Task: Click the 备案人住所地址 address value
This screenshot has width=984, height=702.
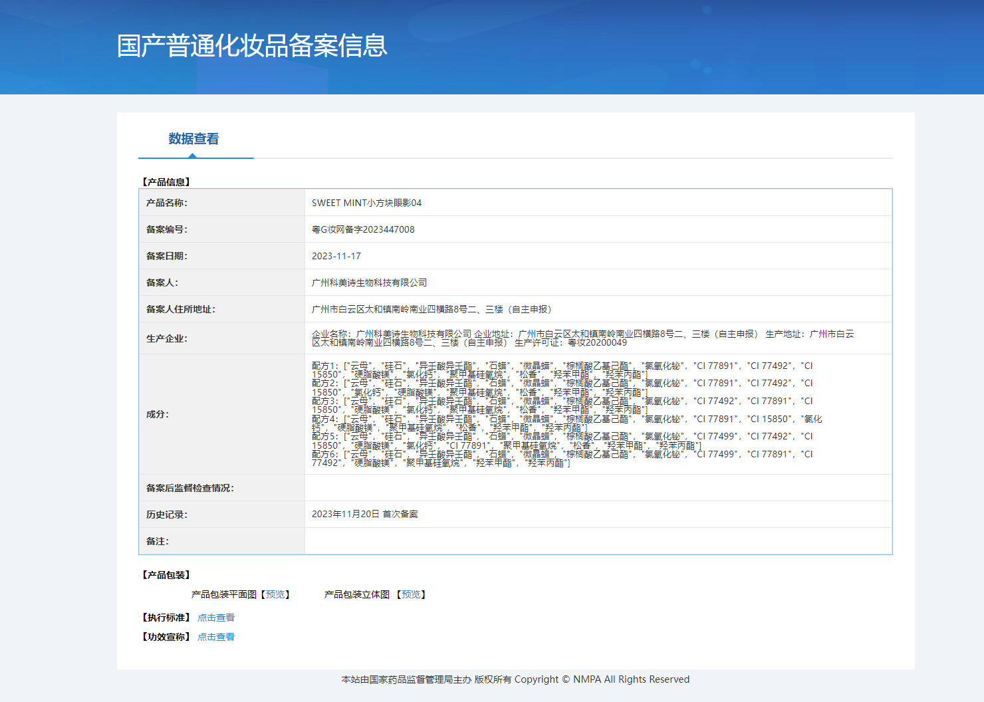Action: [433, 309]
